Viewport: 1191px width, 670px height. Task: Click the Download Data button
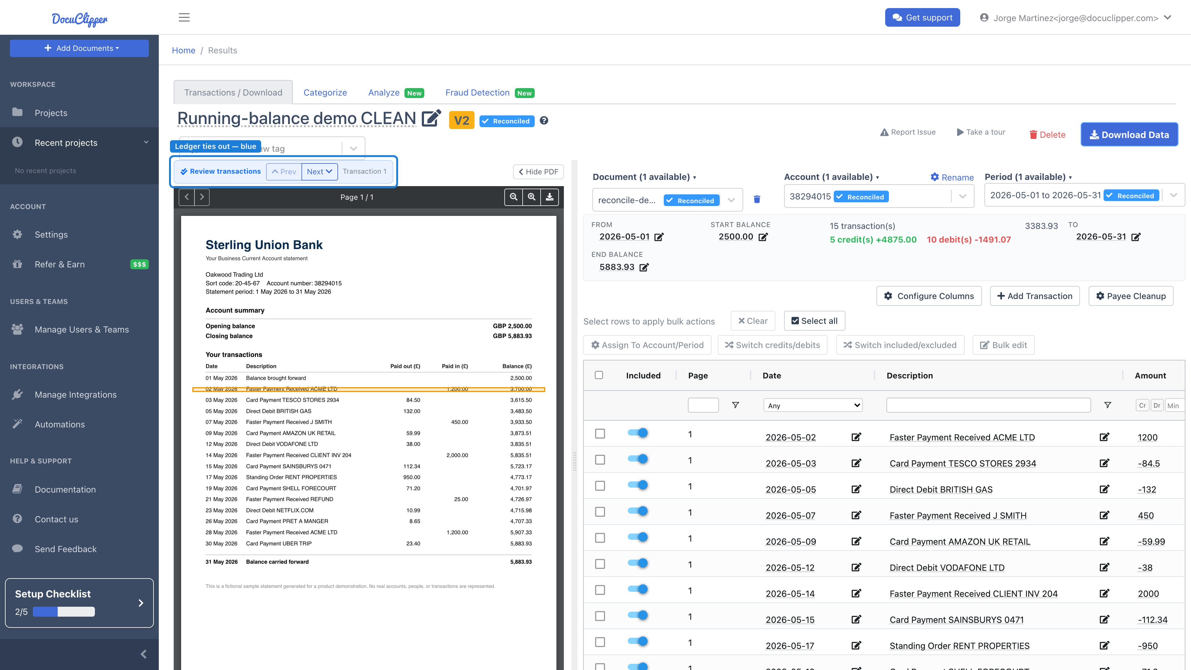1129,135
